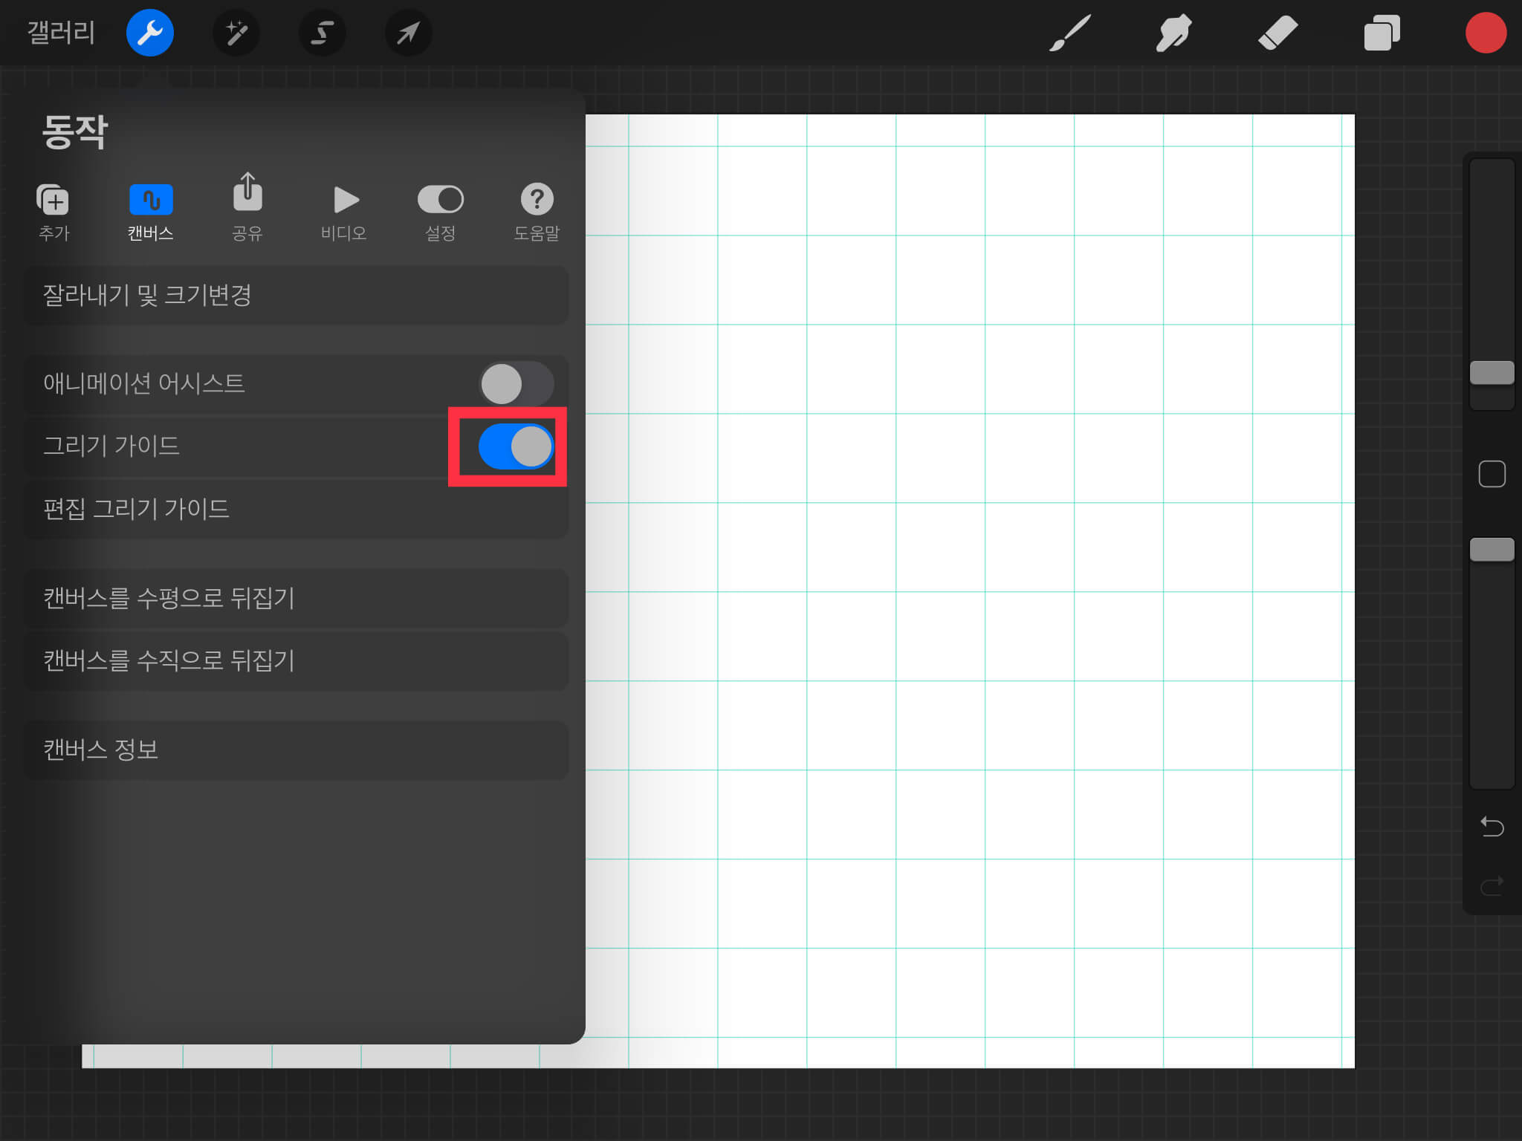1522x1141 pixels.
Task: Open the 설정 tab
Action: [x=440, y=212]
